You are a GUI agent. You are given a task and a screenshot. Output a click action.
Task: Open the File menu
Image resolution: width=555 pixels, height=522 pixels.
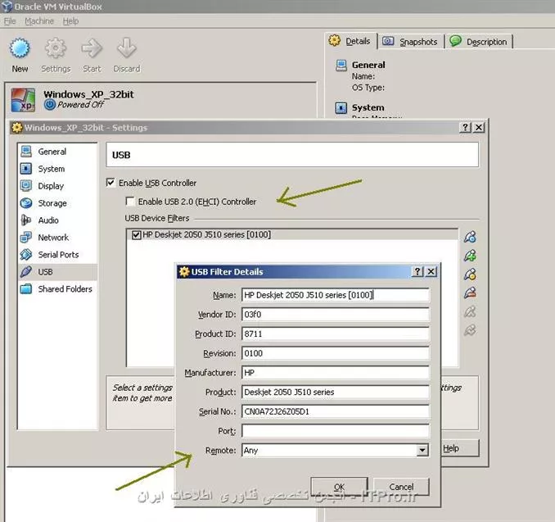click(10, 21)
